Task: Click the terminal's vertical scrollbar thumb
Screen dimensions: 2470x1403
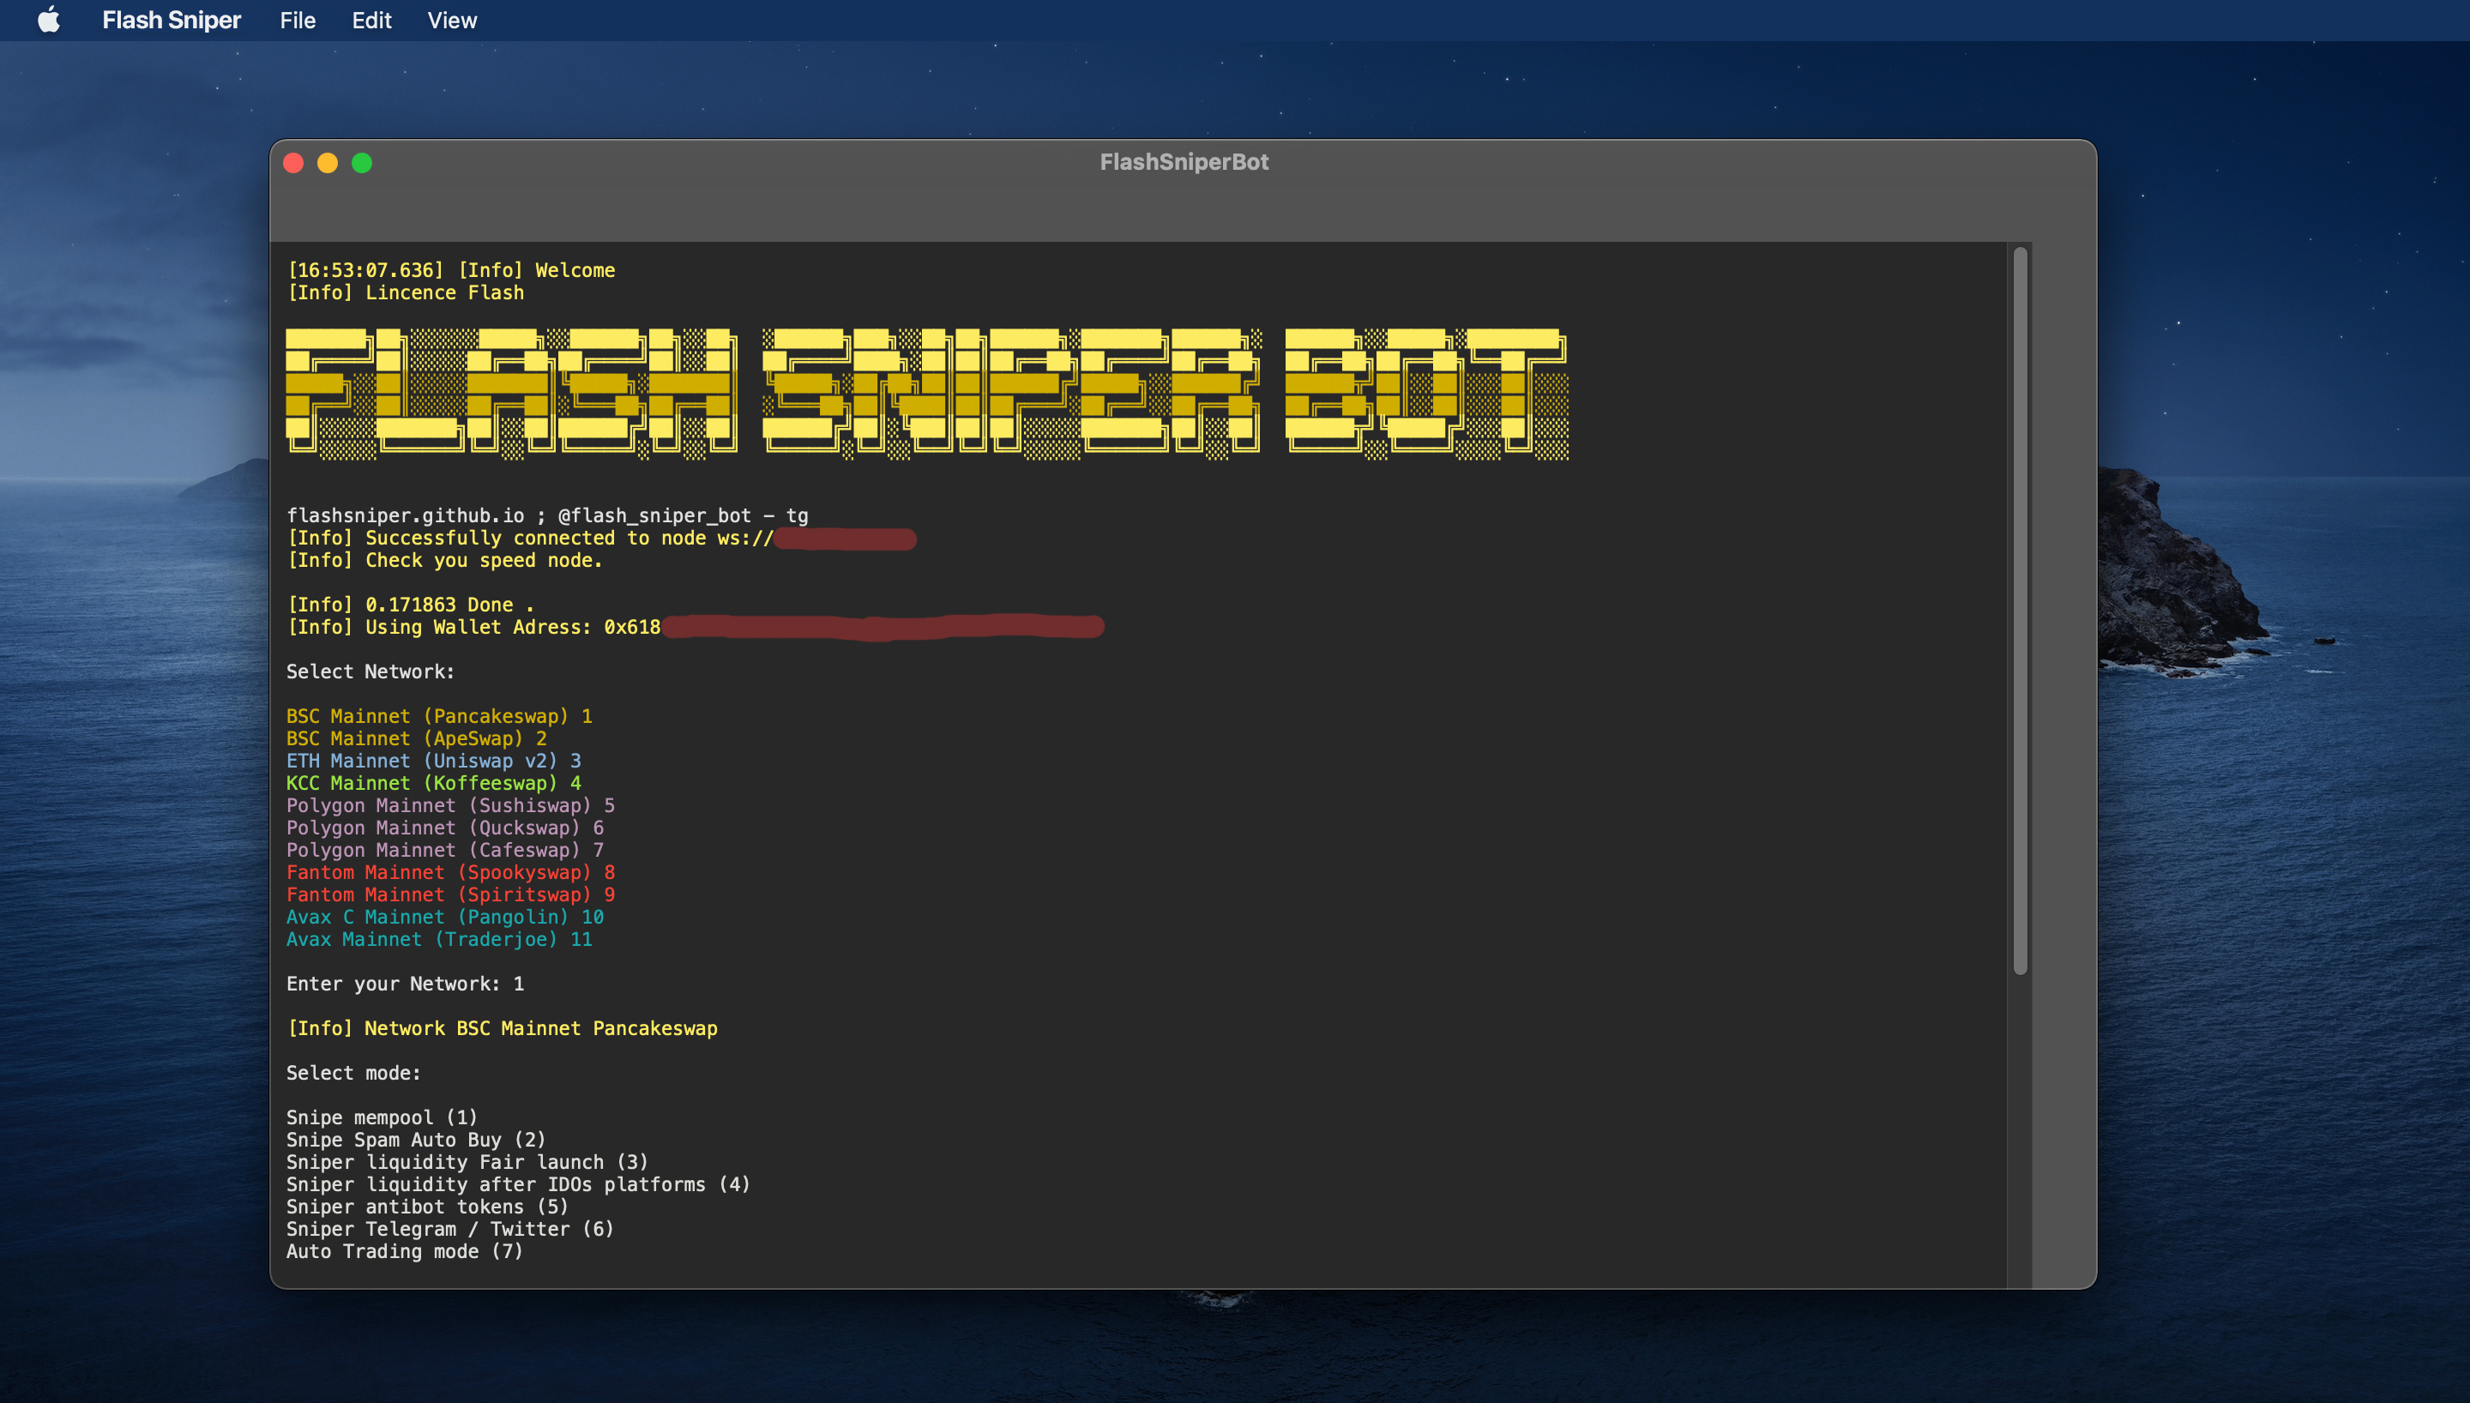Action: [2020, 611]
